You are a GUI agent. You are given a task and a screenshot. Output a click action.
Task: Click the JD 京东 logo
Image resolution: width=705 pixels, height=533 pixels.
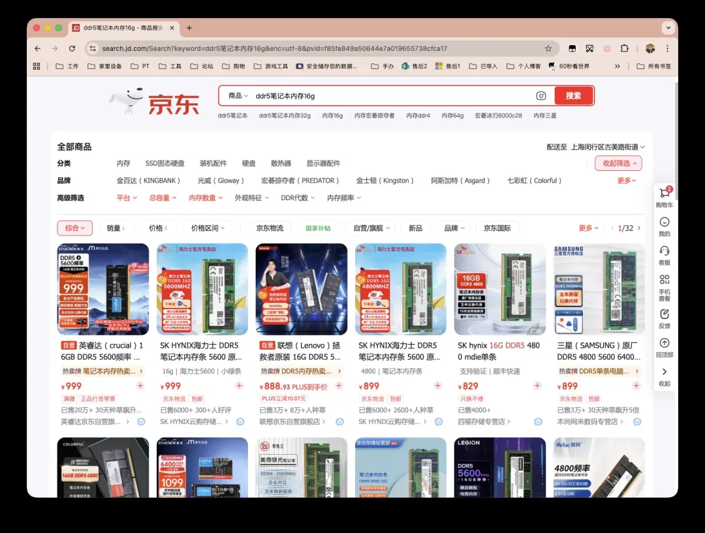(x=154, y=102)
